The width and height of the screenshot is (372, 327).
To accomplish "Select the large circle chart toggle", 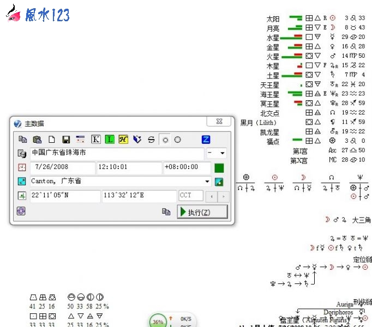I will (x=177, y=140).
